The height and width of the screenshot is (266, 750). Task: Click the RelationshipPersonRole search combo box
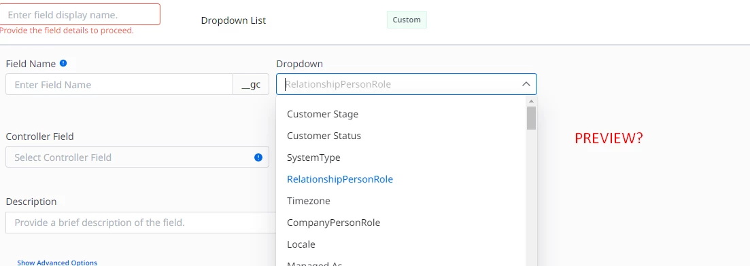click(407, 84)
